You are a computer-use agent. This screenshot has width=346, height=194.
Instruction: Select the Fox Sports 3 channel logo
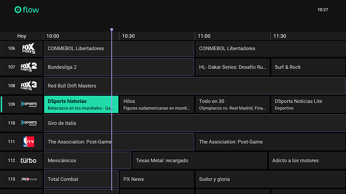29,85
